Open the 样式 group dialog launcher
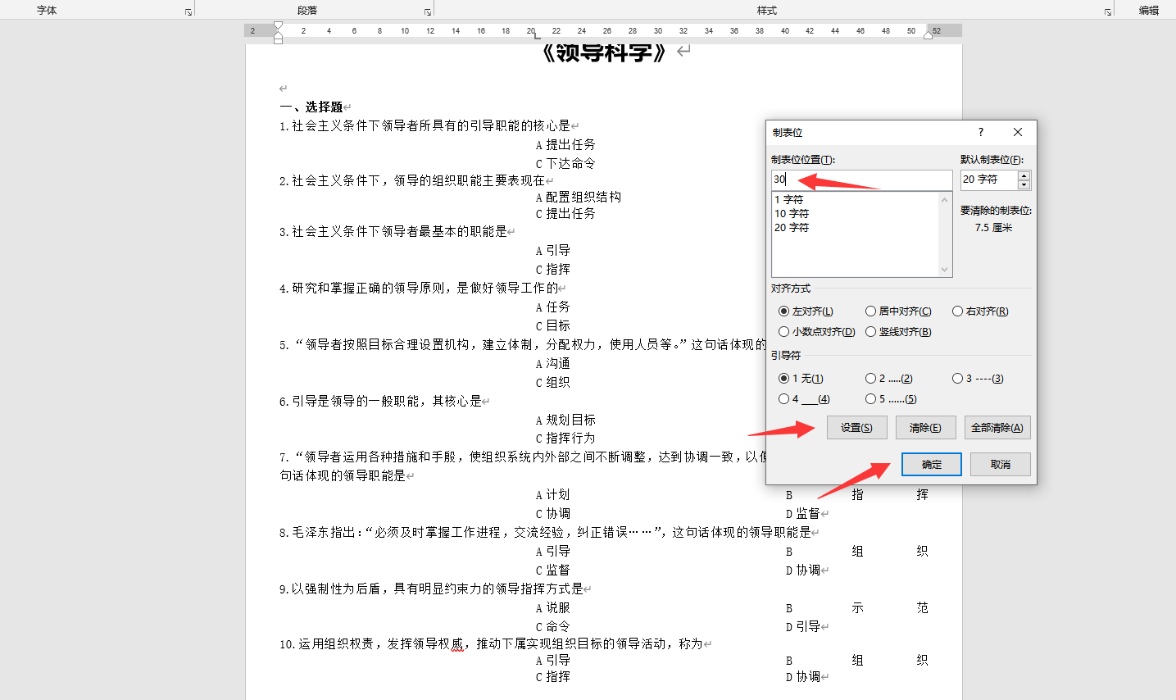 pos(1108,12)
